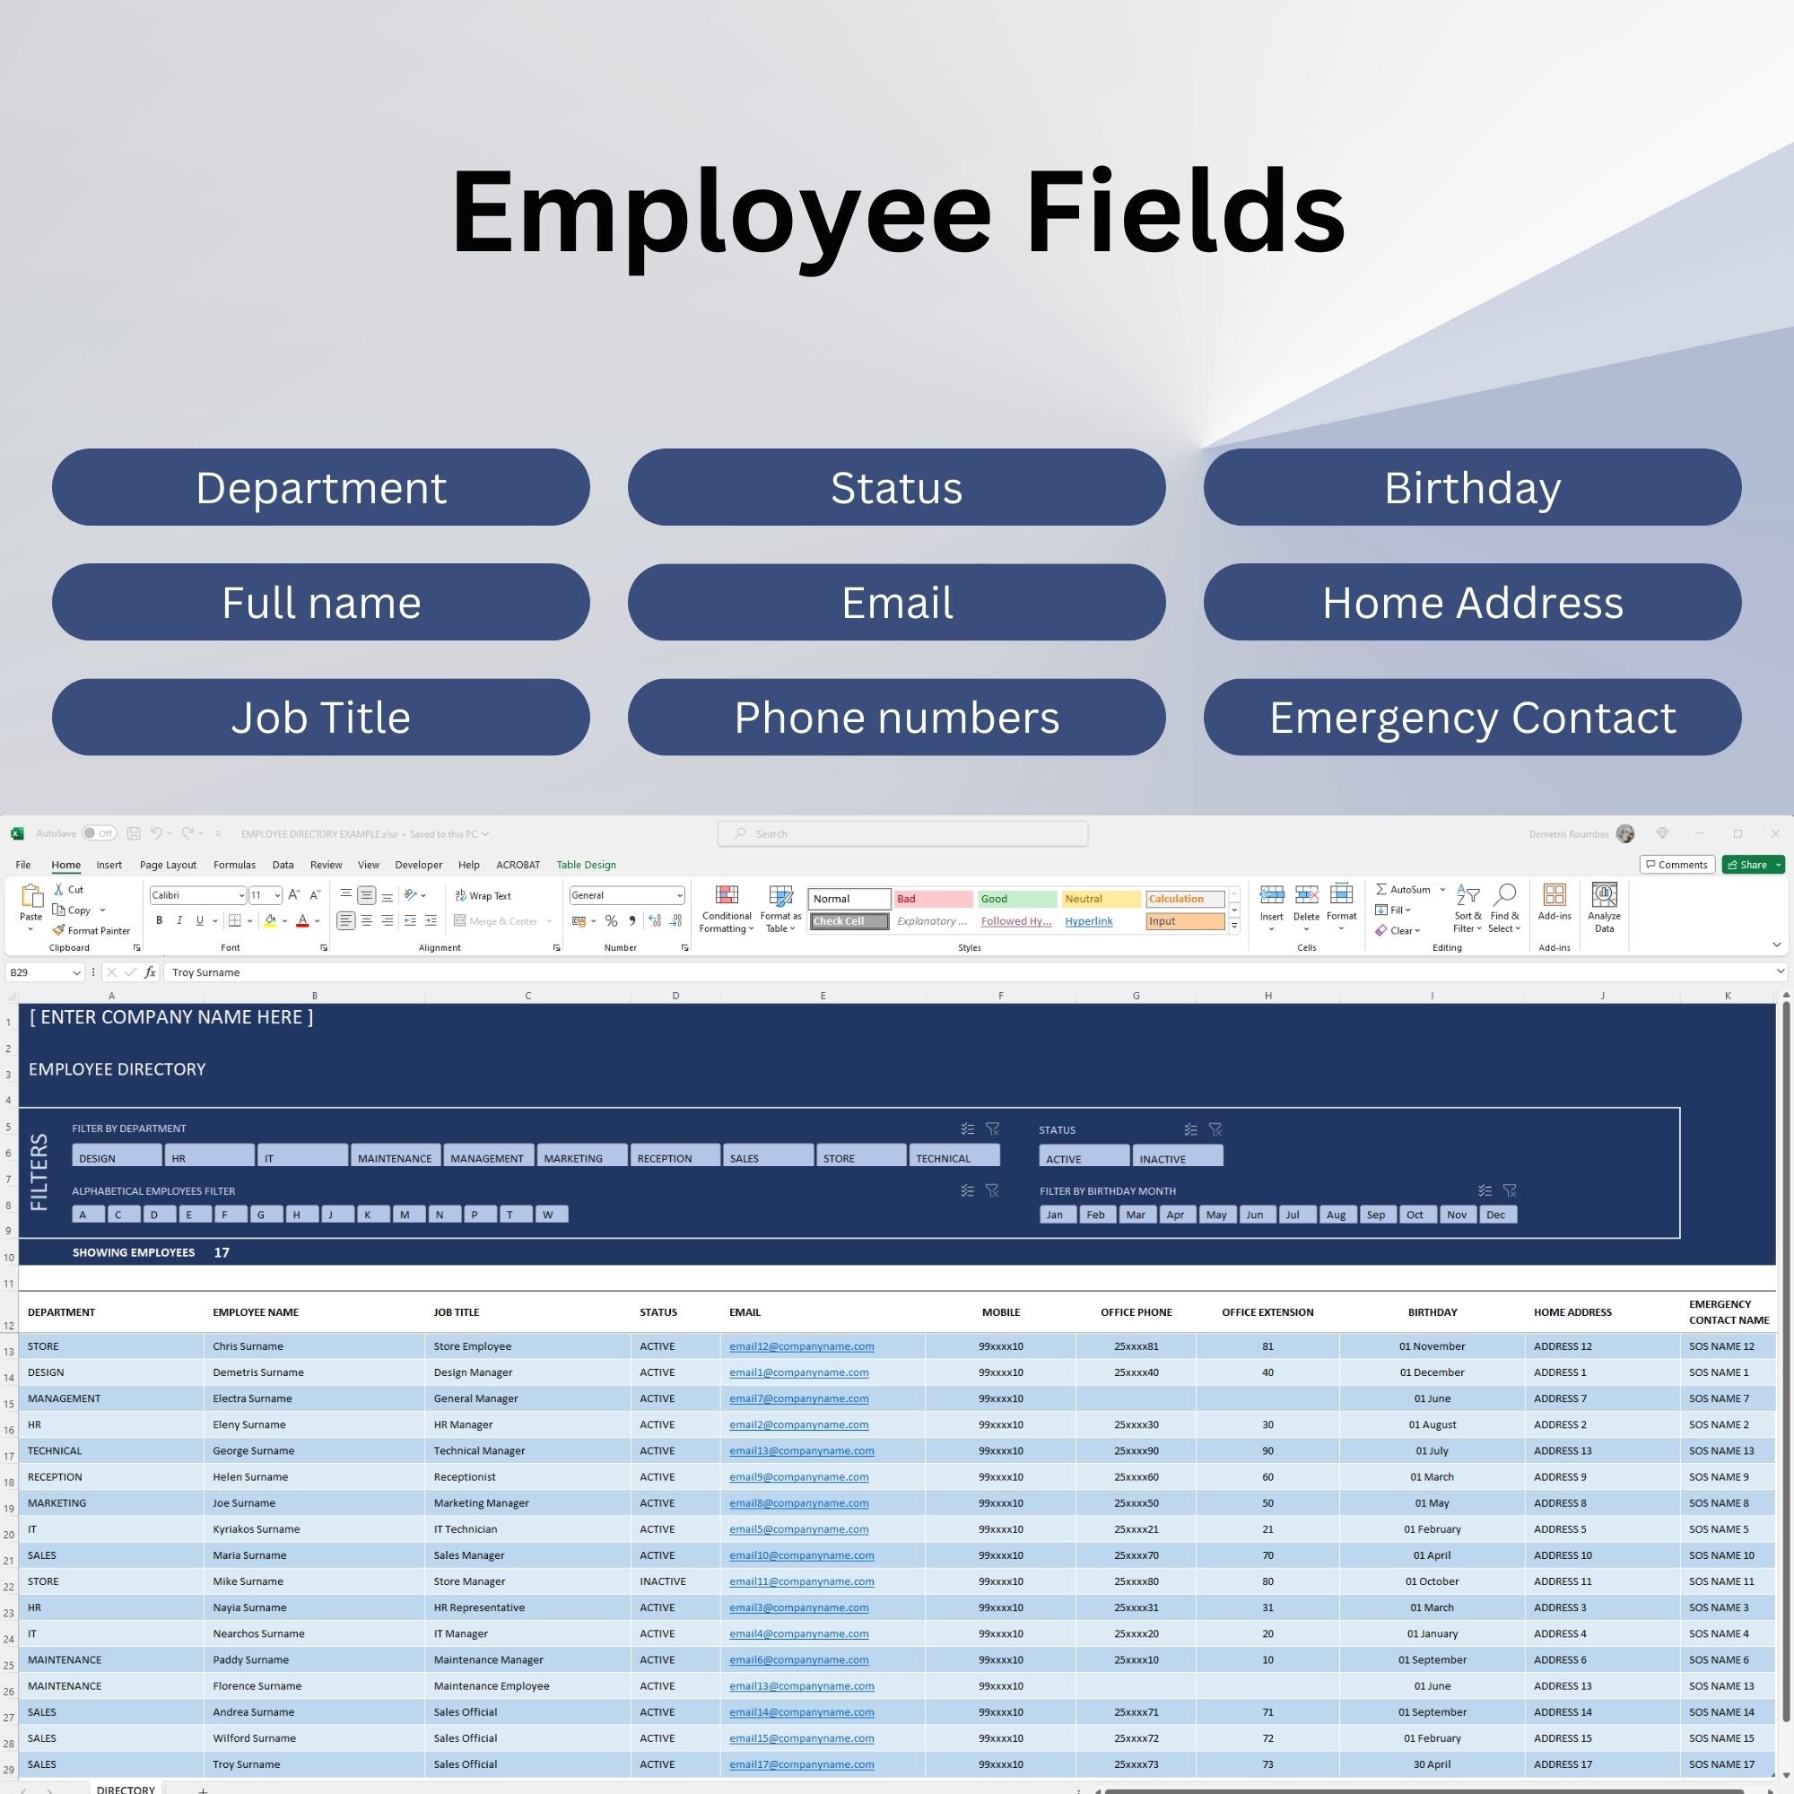
Task: Click the Increase Indent icon
Action: 431,921
